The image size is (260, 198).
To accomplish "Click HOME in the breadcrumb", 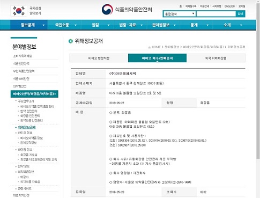I will (x=156, y=47).
